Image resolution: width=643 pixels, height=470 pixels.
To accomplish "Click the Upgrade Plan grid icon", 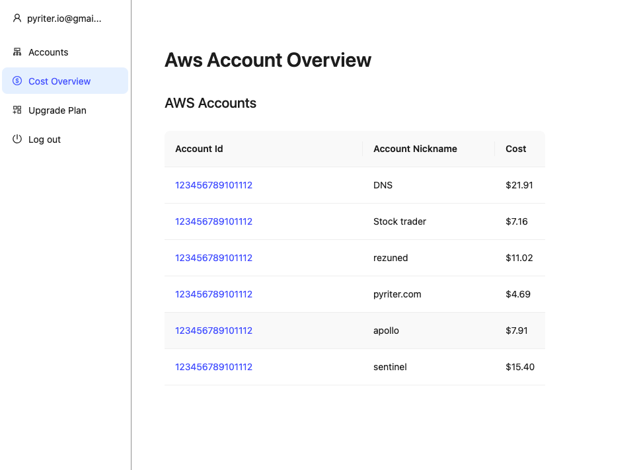I will click(17, 110).
